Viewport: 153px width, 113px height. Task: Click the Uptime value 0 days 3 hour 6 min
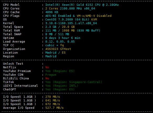[x=63, y=38]
